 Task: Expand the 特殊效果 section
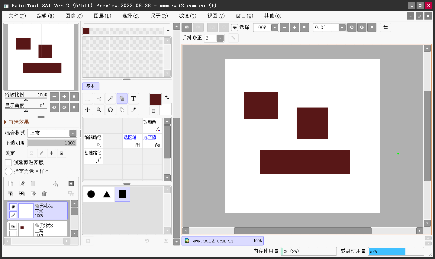5,122
